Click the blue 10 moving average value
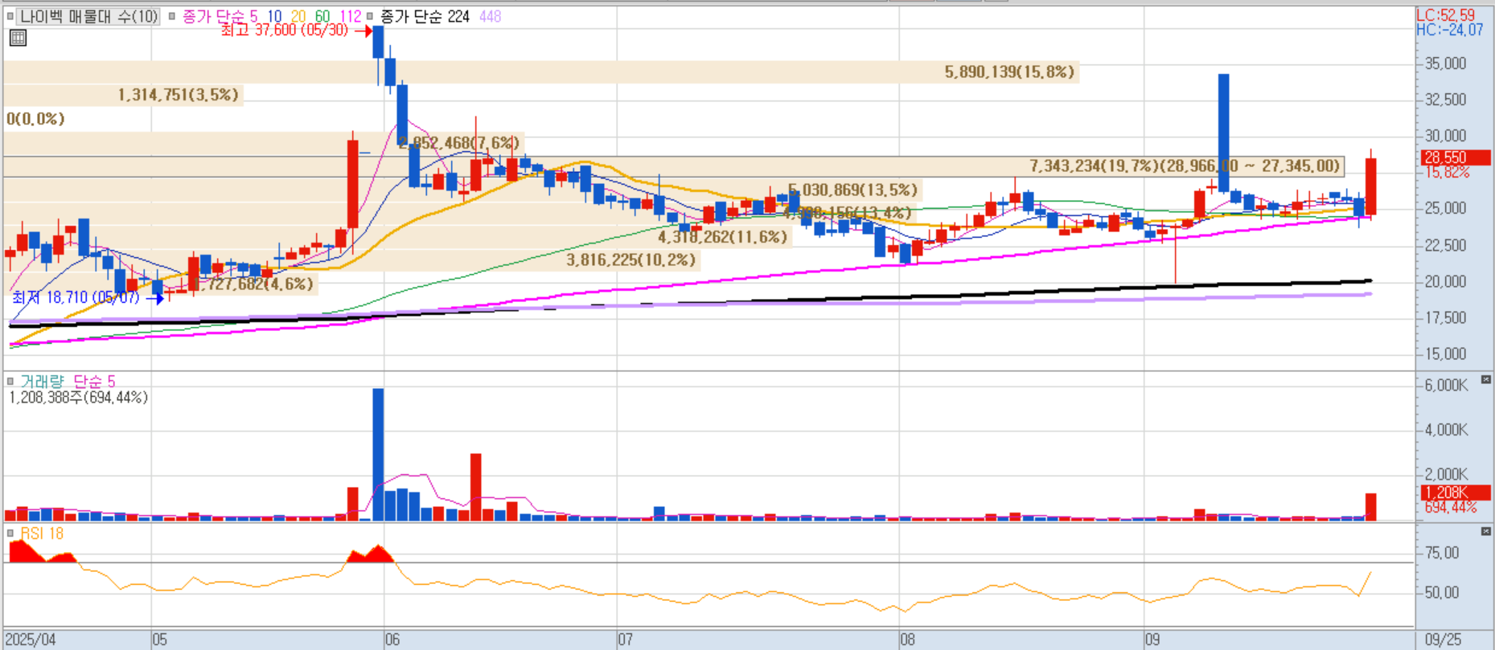This screenshot has height=650, width=1495. pos(274,16)
